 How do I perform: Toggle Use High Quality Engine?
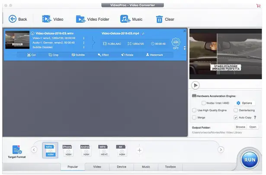pos(194,110)
